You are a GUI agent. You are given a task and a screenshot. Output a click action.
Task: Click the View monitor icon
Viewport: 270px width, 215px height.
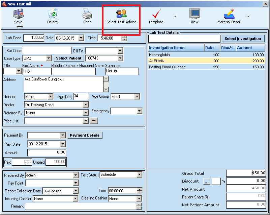pos(194,15)
